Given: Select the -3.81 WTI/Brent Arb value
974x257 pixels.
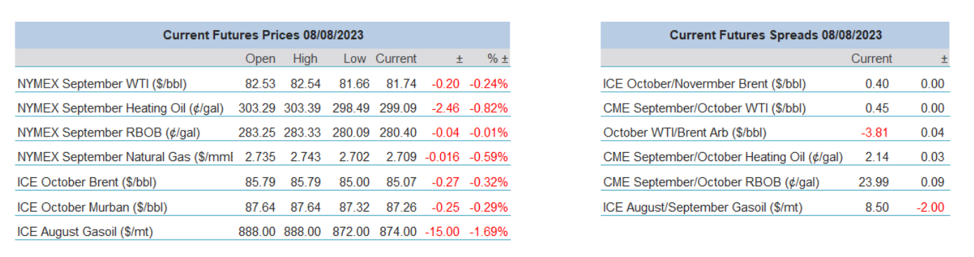Looking at the screenshot, I should [875, 132].
